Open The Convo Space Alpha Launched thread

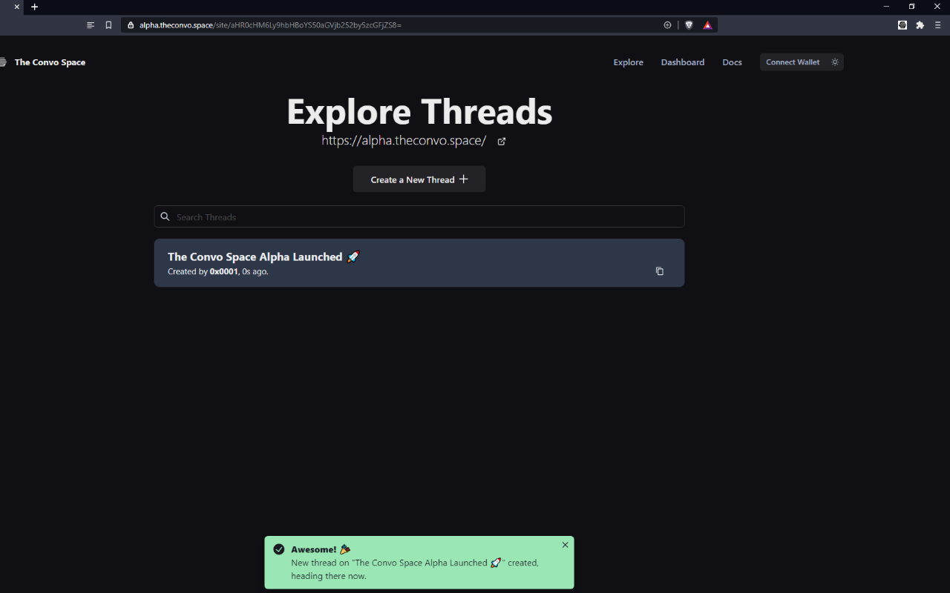(419, 262)
